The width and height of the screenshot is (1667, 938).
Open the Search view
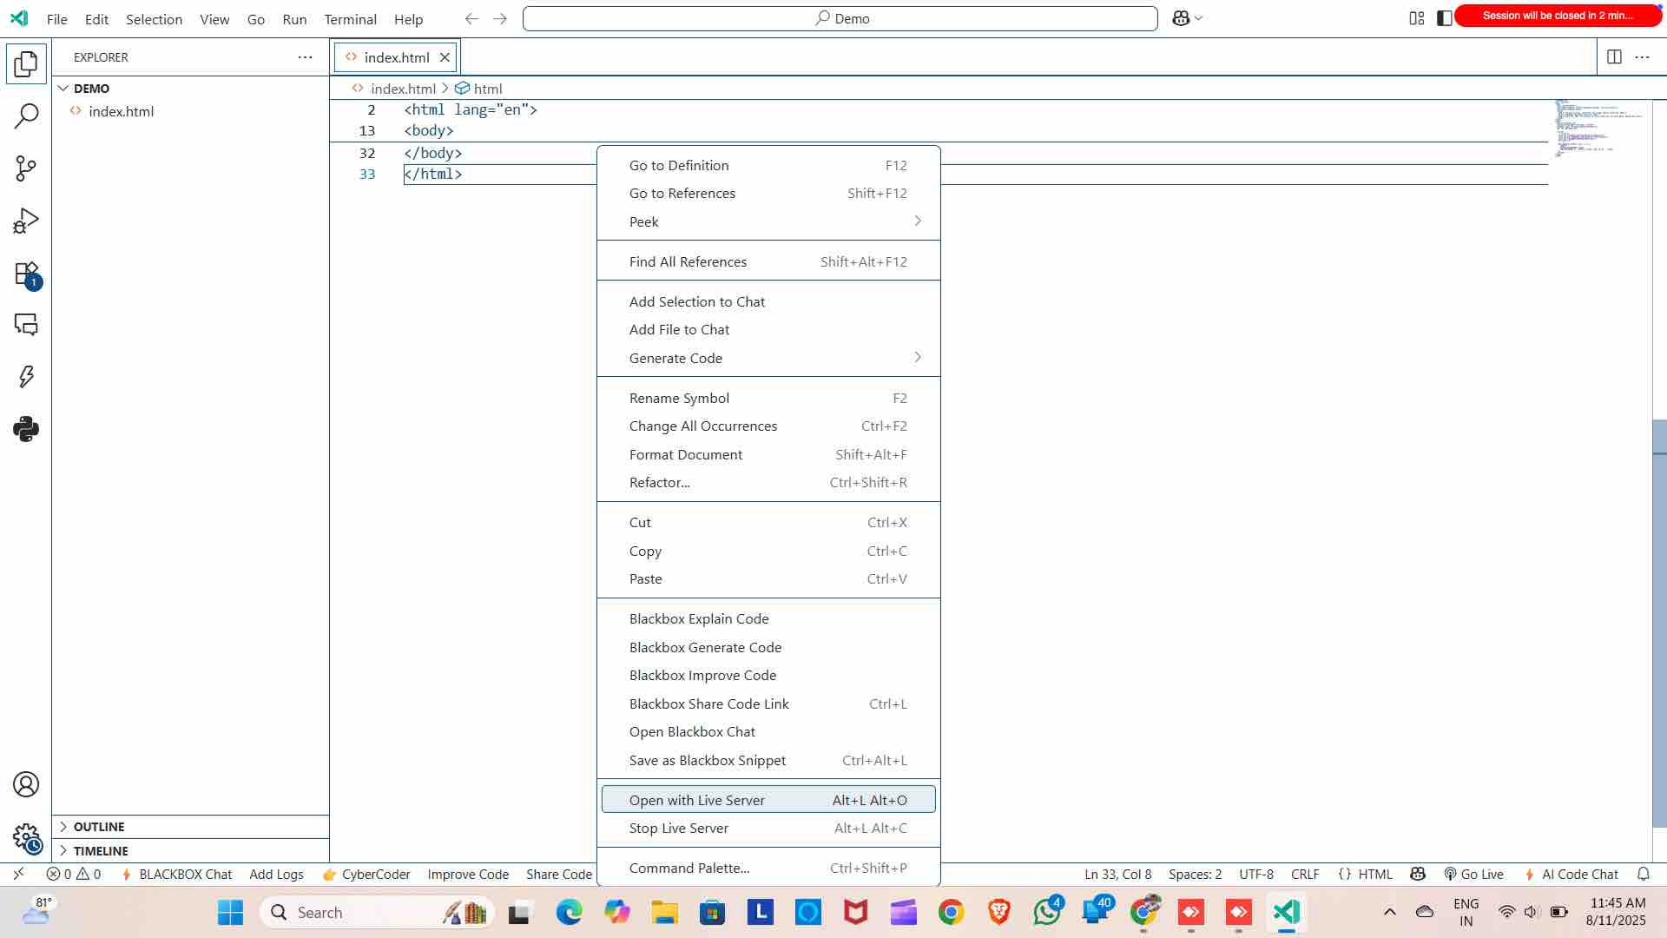[x=26, y=115]
